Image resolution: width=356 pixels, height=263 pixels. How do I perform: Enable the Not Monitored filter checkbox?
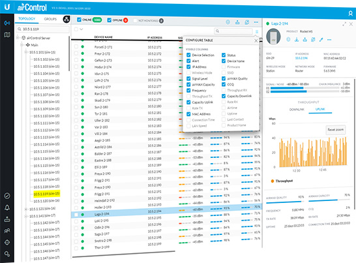point(135,21)
